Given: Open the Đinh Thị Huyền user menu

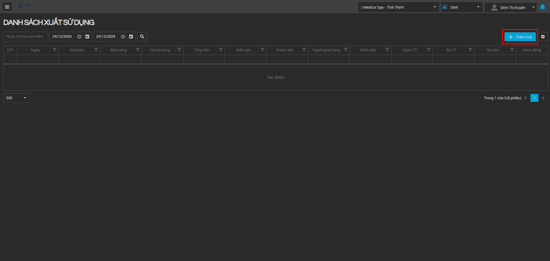Looking at the screenshot, I should [510, 7].
